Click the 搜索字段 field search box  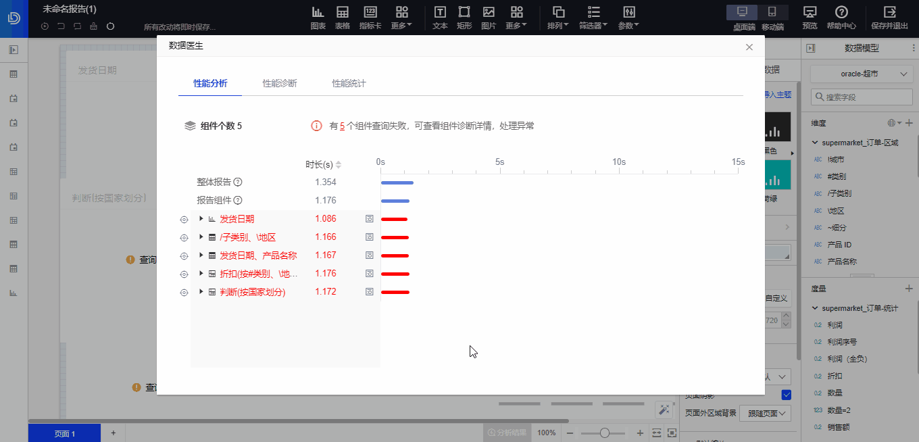click(861, 97)
